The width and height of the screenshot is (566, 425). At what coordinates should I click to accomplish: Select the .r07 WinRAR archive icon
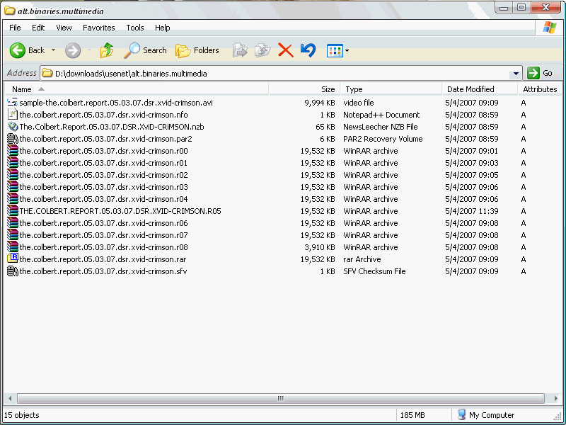13,235
